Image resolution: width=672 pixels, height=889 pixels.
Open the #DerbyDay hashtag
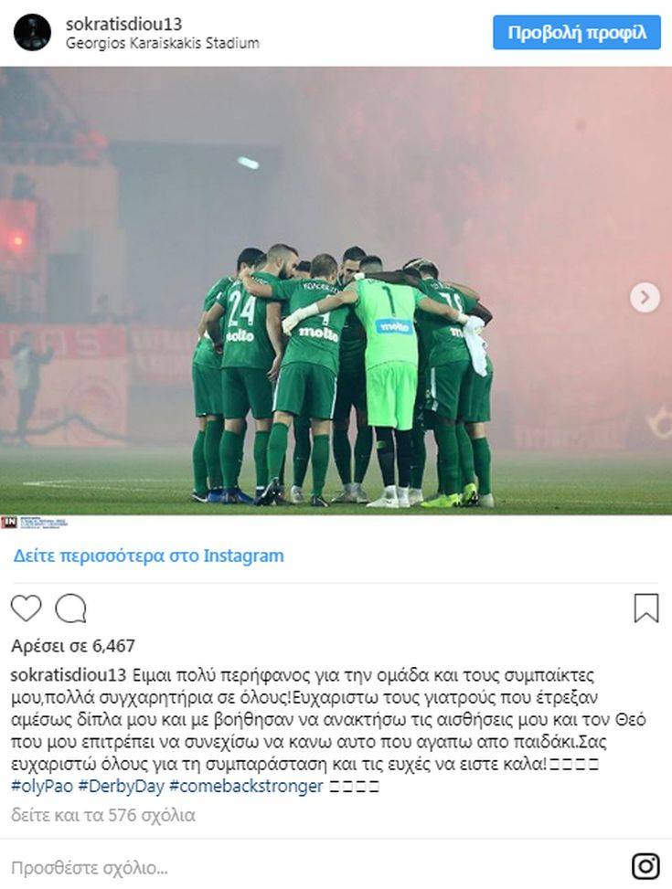tap(121, 787)
